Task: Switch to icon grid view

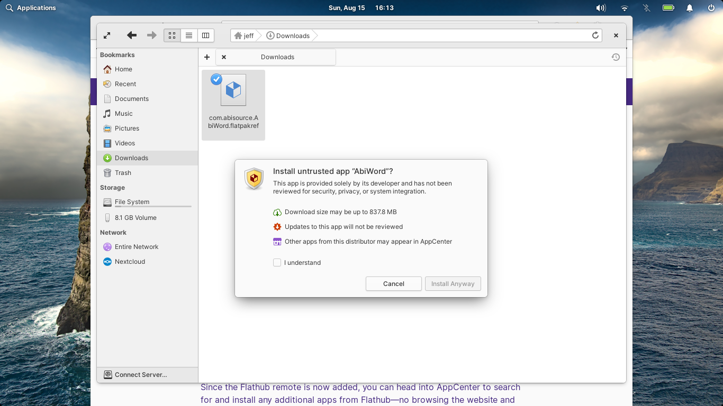Action: point(172,35)
